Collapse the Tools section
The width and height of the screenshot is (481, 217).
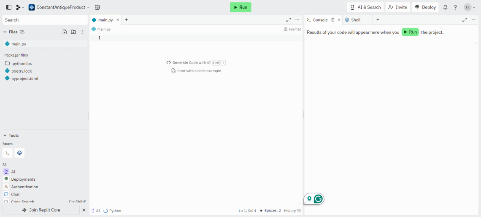5,136
